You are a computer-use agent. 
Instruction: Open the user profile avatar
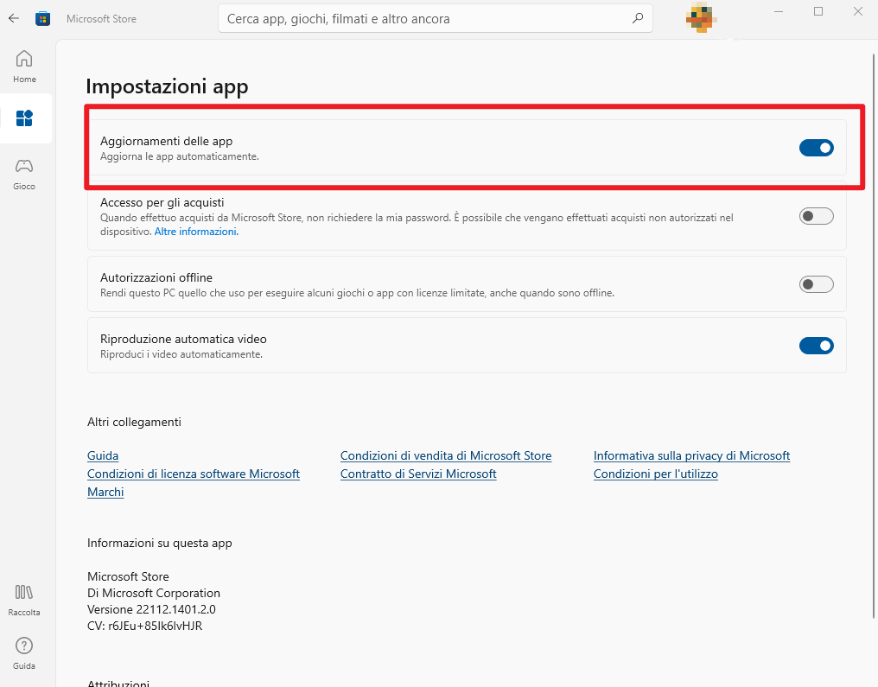point(701,17)
